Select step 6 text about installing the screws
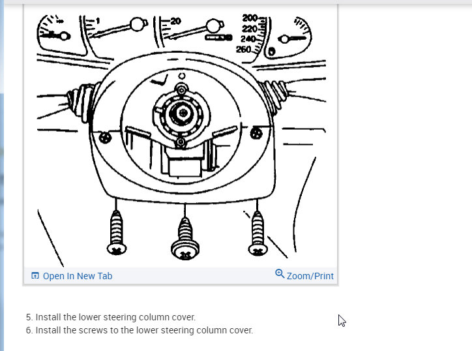The height and width of the screenshot is (351, 472). (x=140, y=330)
